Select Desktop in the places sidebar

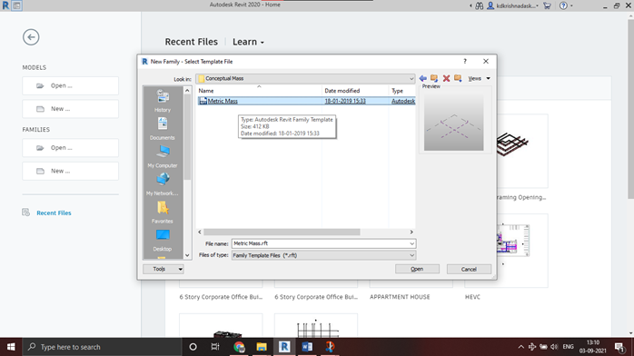pos(163,241)
